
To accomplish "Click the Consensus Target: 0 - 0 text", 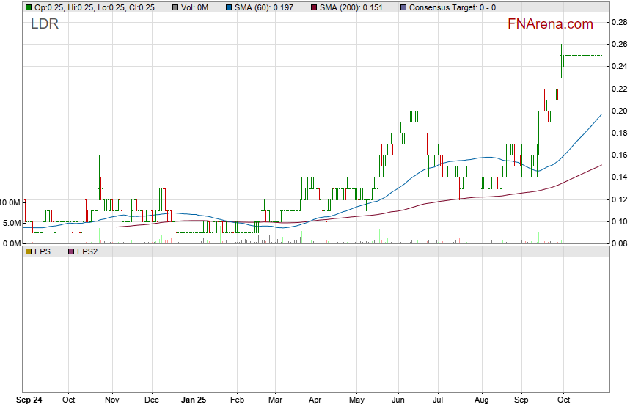I will pos(452,7).
